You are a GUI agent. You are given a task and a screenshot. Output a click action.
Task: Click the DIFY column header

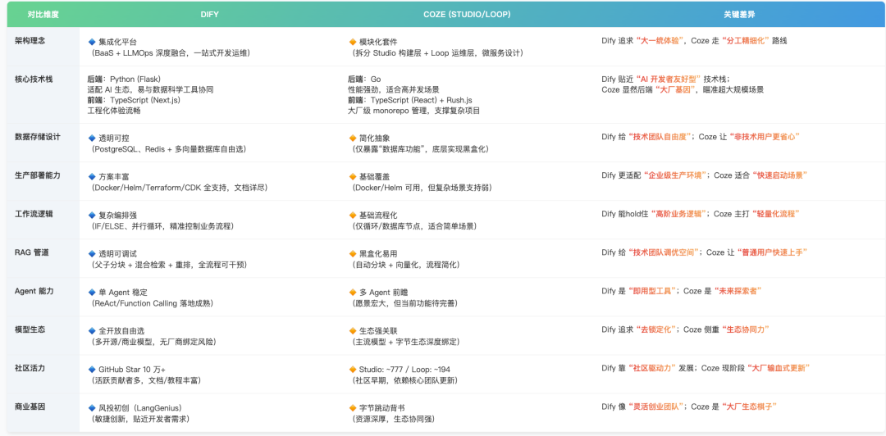tap(209, 14)
